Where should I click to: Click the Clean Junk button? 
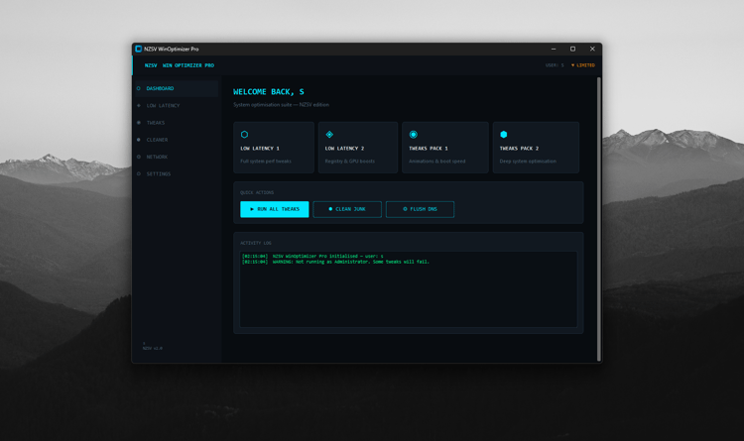coord(347,209)
